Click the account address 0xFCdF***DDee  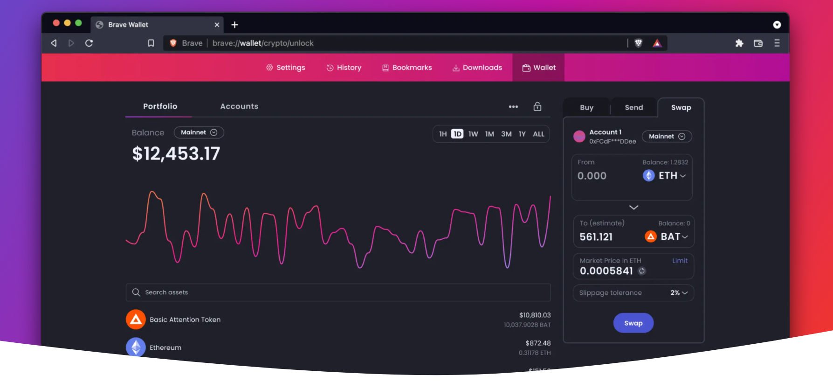(x=613, y=141)
